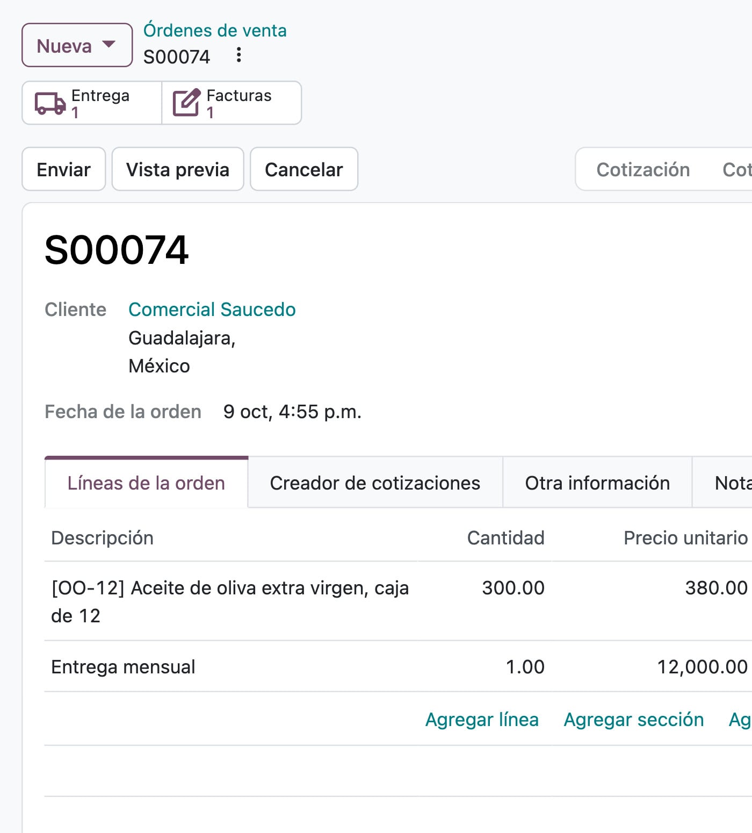The width and height of the screenshot is (752, 833).
Task: Open the Entrega smart button
Action: [x=92, y=103]
